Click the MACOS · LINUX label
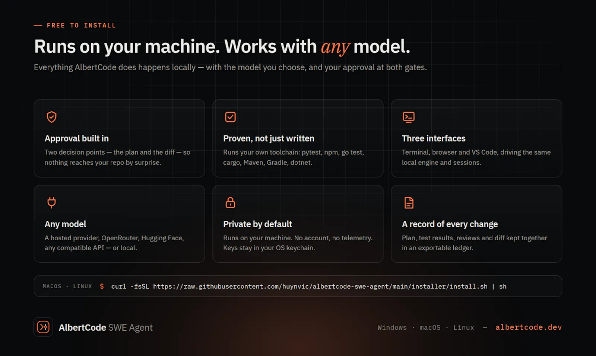 pos(67,286)
